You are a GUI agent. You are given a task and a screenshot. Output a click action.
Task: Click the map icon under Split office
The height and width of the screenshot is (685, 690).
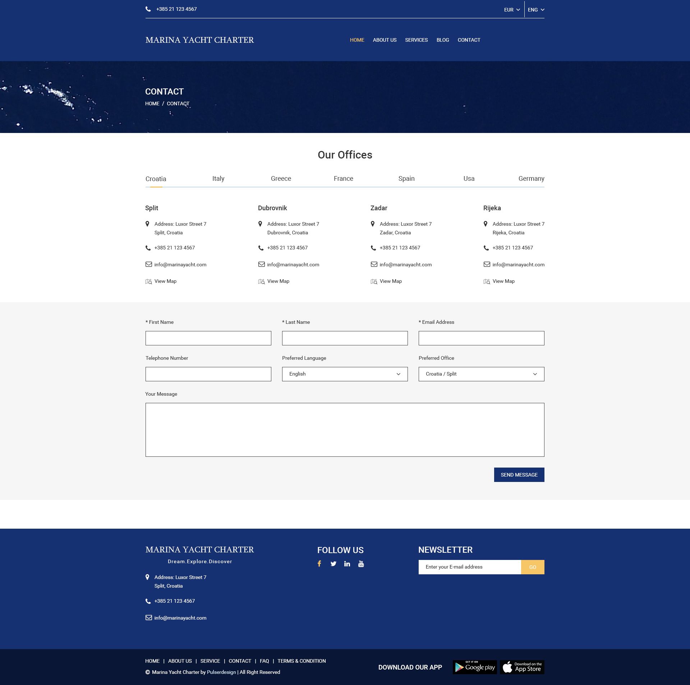click(x=148, y=281)
